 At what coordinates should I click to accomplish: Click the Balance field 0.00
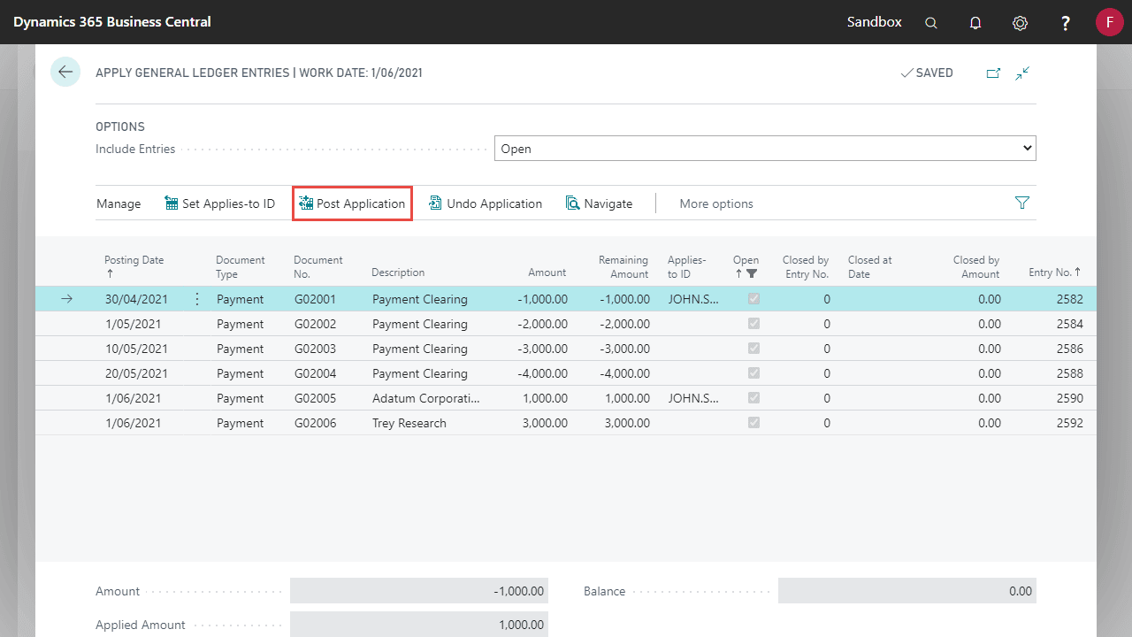coord(907,591)
